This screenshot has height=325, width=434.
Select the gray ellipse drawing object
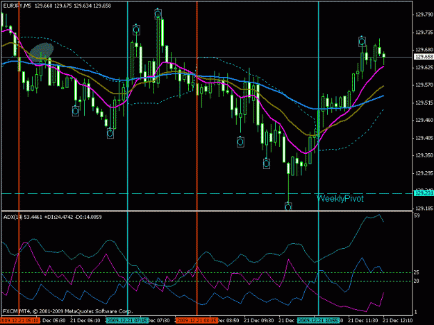(42, 51)
